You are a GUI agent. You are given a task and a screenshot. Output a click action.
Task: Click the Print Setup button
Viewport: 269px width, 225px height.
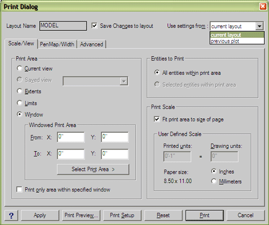click(x=122, y=215)
